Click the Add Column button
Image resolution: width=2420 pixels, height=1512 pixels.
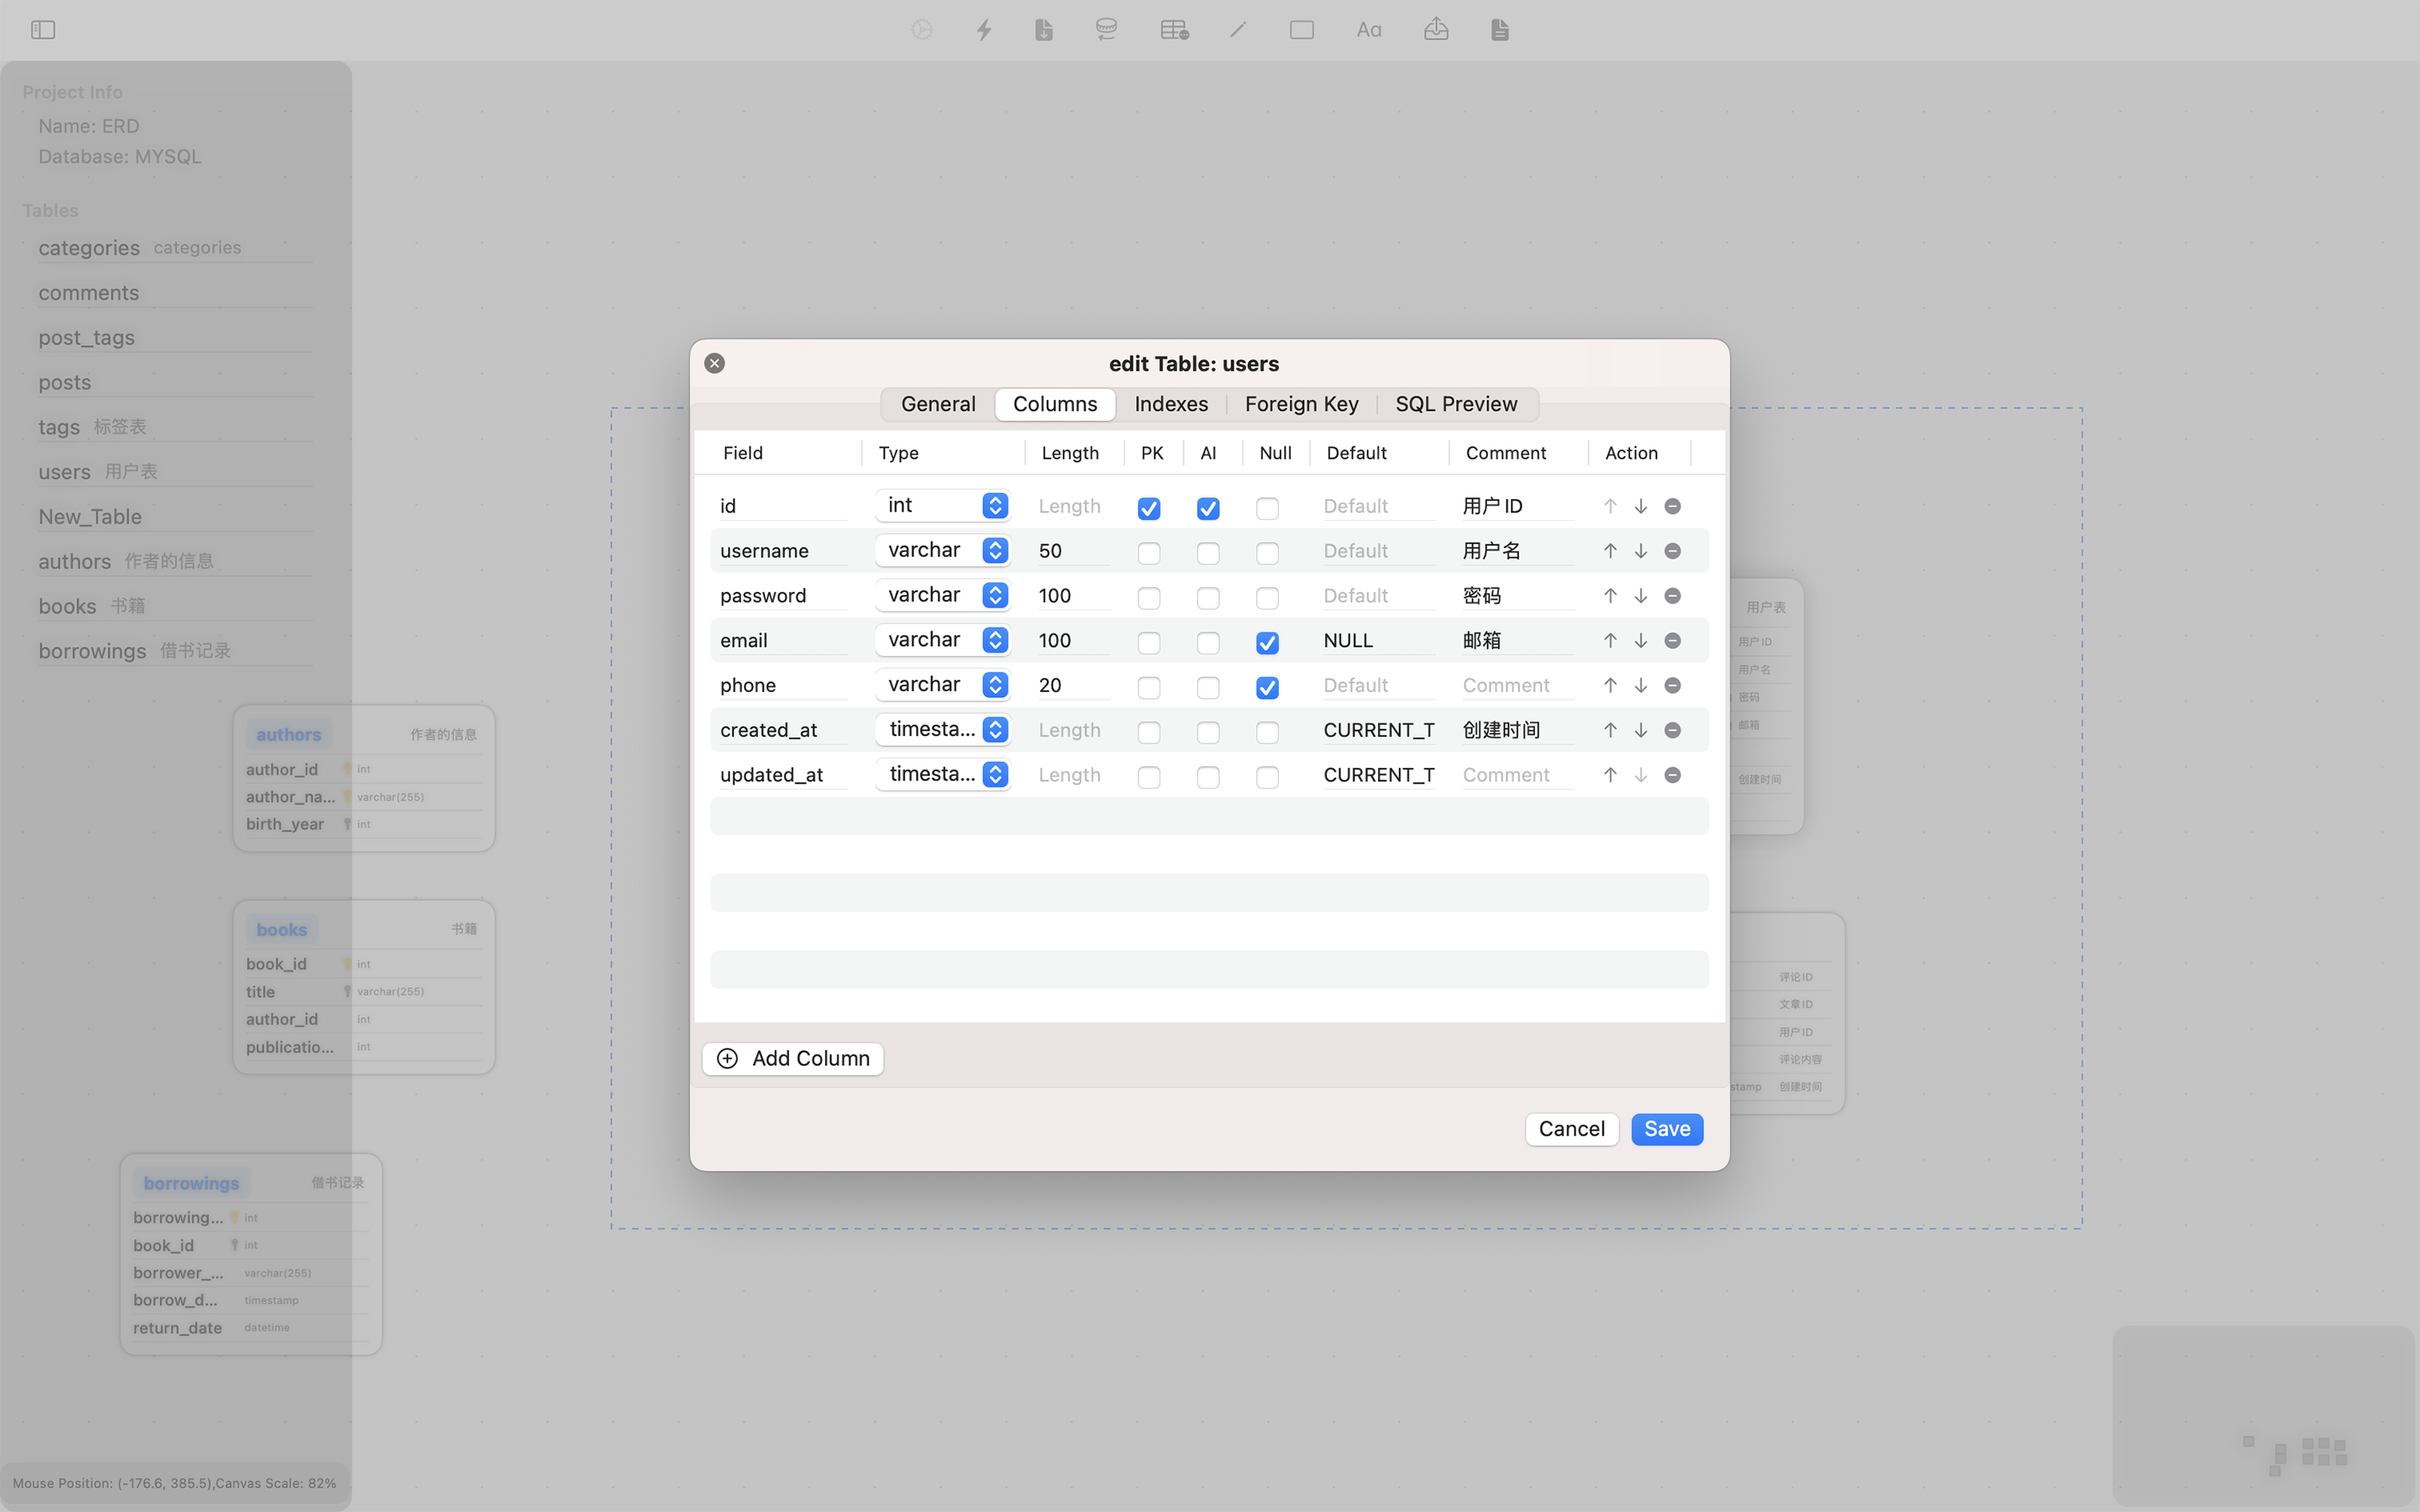793,1058
